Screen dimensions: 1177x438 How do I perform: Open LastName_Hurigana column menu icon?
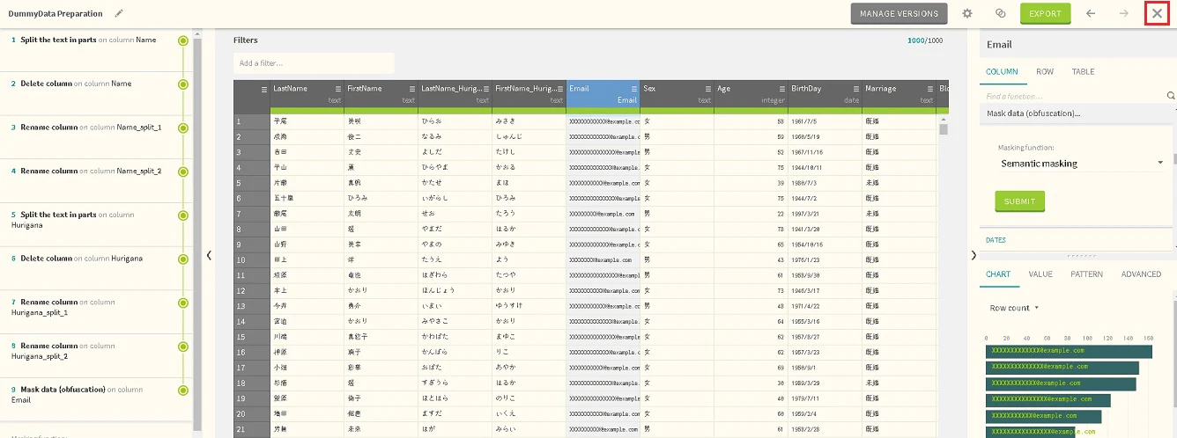[x=485, y=89]
